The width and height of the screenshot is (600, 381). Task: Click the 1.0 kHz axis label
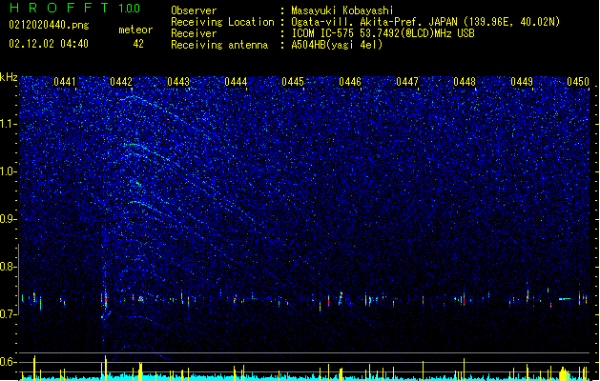click(9, 171)
